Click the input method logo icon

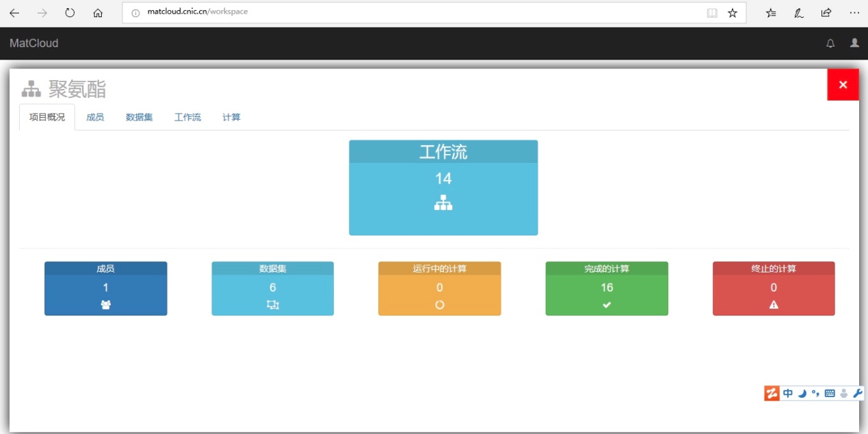point(772,393)
